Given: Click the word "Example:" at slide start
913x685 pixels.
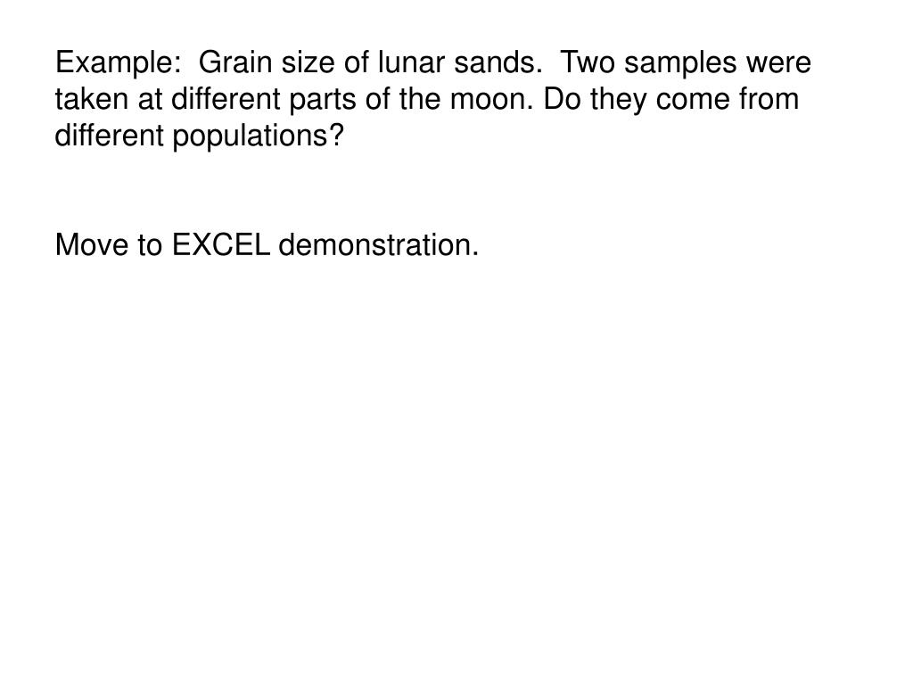Looking at the screenshot, I should coord(119,63).
